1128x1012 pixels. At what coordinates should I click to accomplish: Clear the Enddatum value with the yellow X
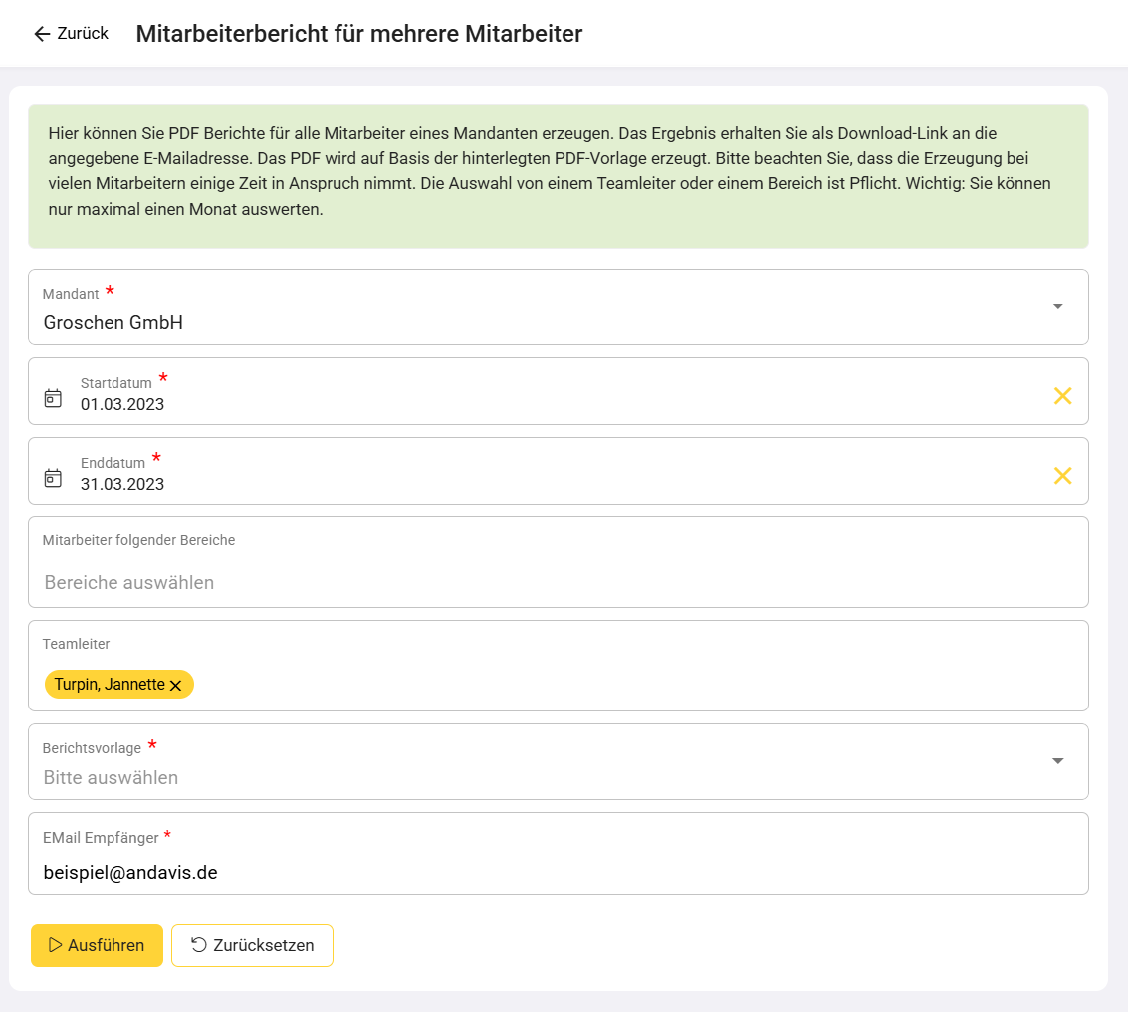1062,476
